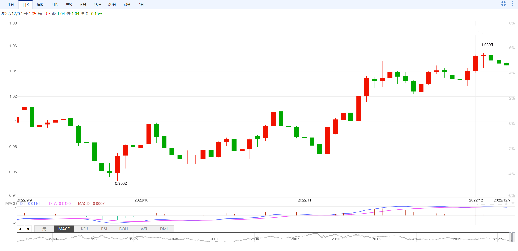
Task: Switch to the 1分 chart period
Action: [11, 5]
